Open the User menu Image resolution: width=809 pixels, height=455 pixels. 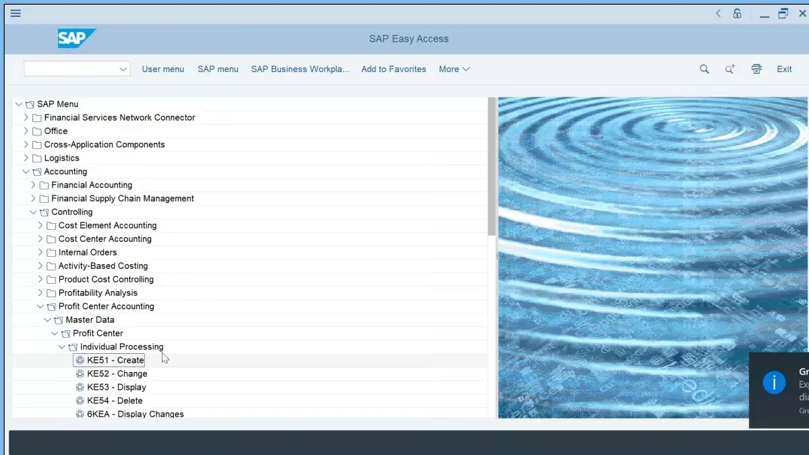coord(163,69)
